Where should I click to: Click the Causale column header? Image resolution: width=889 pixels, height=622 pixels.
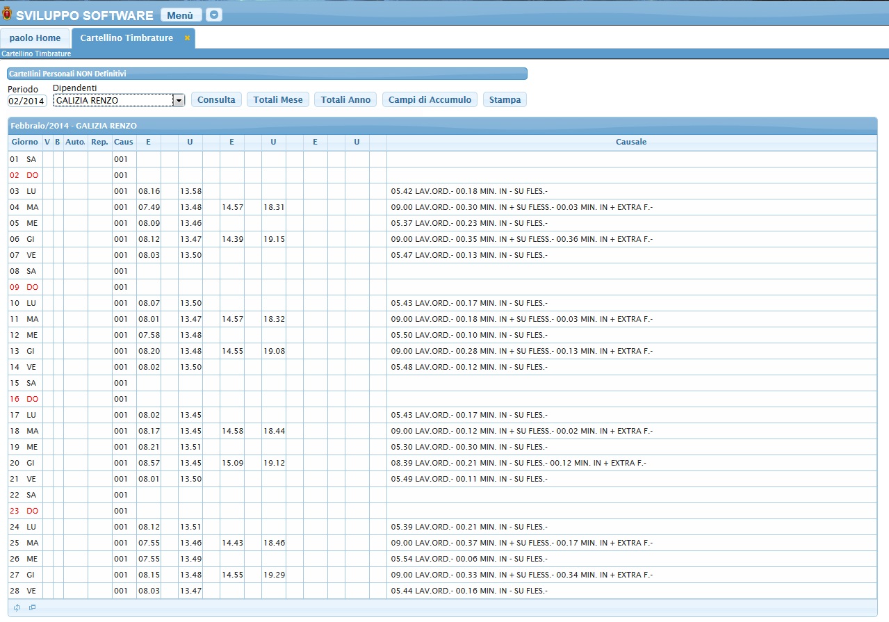(630, 142)
